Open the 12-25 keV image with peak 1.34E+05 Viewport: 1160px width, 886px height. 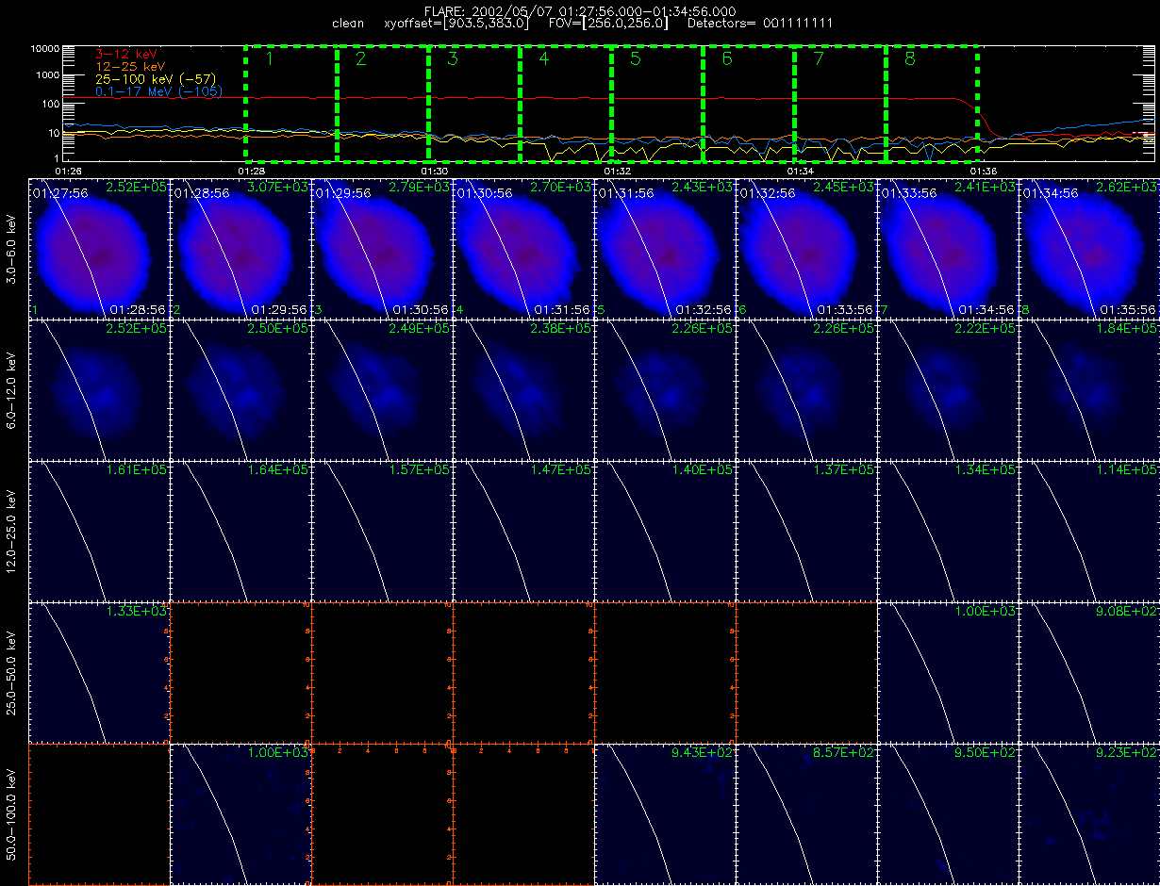coord(948,531)
